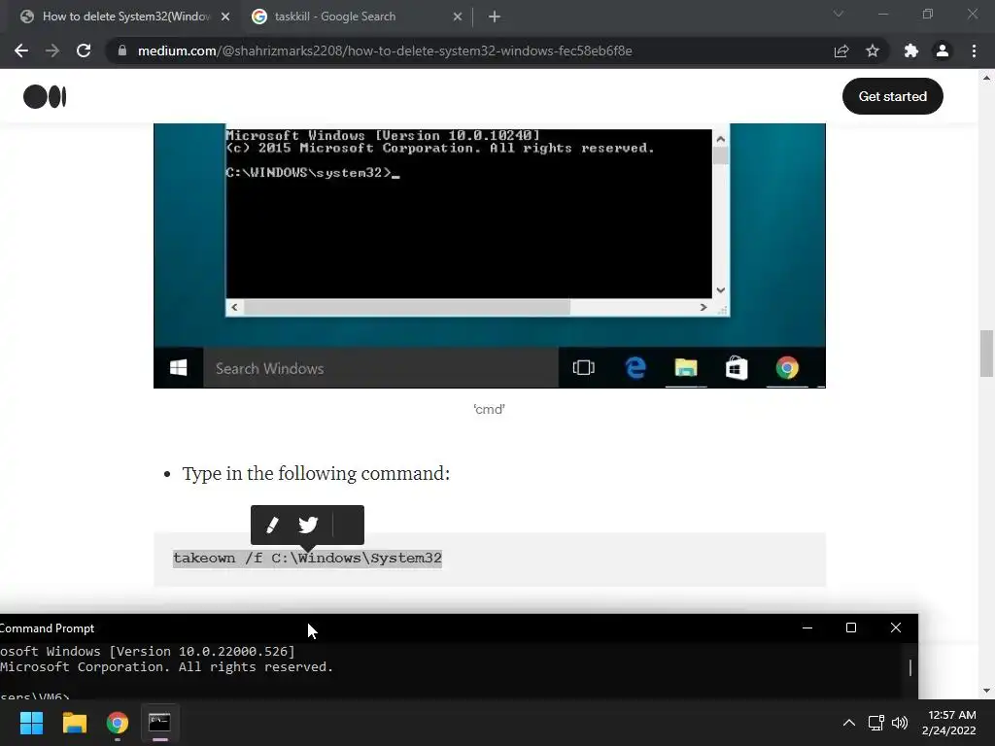View site info via lock icon
The height and width of the screenshot is (746, 995).
(x=122, y=51)
